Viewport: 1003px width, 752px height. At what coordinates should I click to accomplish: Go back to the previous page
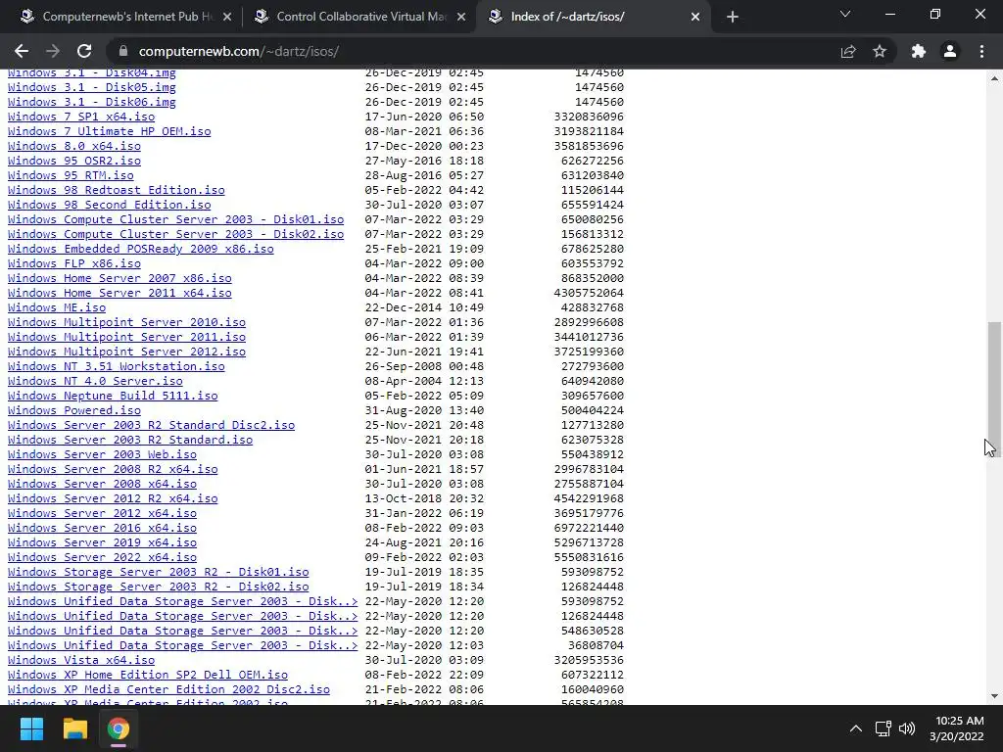22,51
